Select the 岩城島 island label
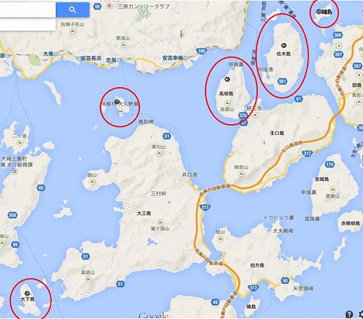Viewport: 363px width, 319px height. (x=322, y=179)
